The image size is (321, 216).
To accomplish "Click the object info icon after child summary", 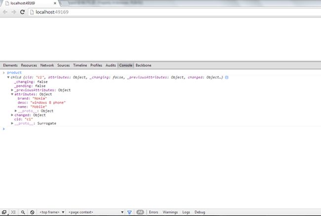I will pyautogui.click(x=227, y=77).
